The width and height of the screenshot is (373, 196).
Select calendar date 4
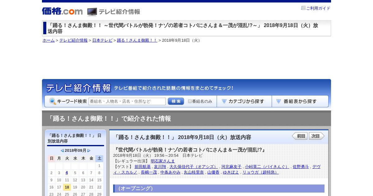click(x=67, y=173)
